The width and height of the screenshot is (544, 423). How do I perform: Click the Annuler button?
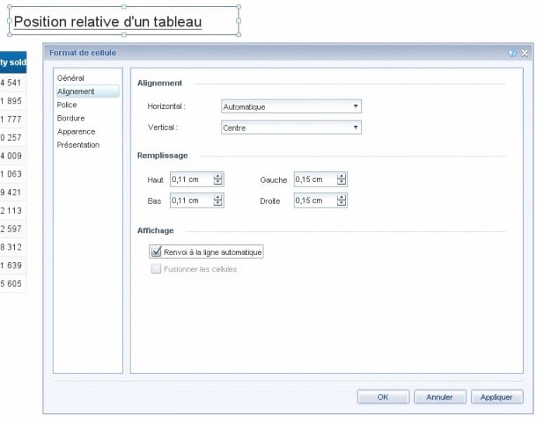point(439,397)
